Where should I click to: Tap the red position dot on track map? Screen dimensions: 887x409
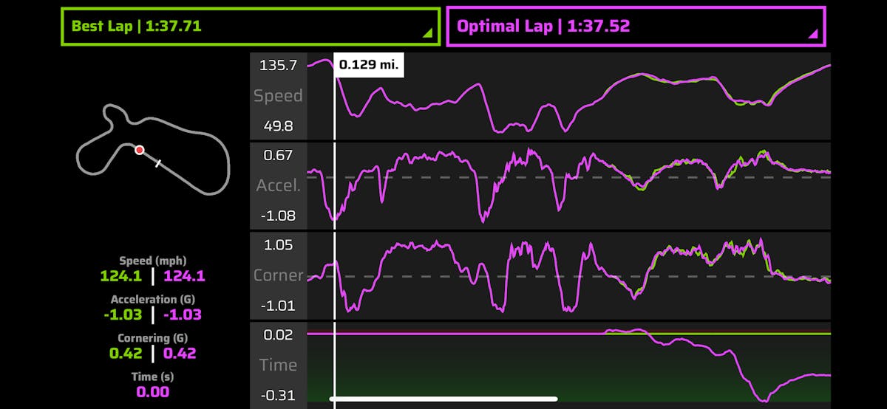[139, 150]
